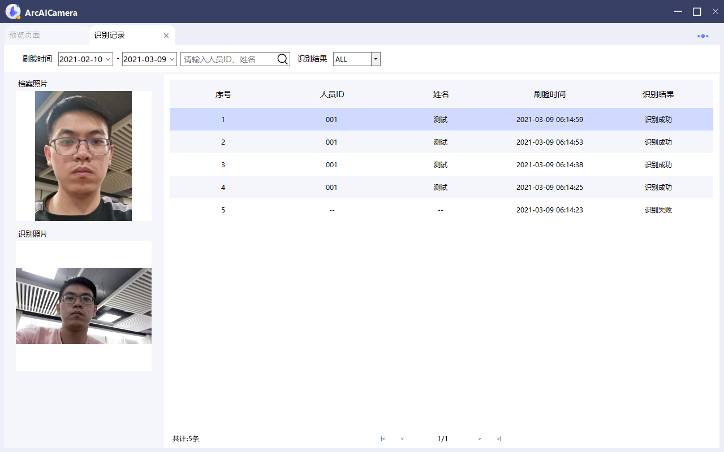Expand the 识别结果 ALL dropdown
Screen dimensions: 724x452
click(x=376, y=59)
